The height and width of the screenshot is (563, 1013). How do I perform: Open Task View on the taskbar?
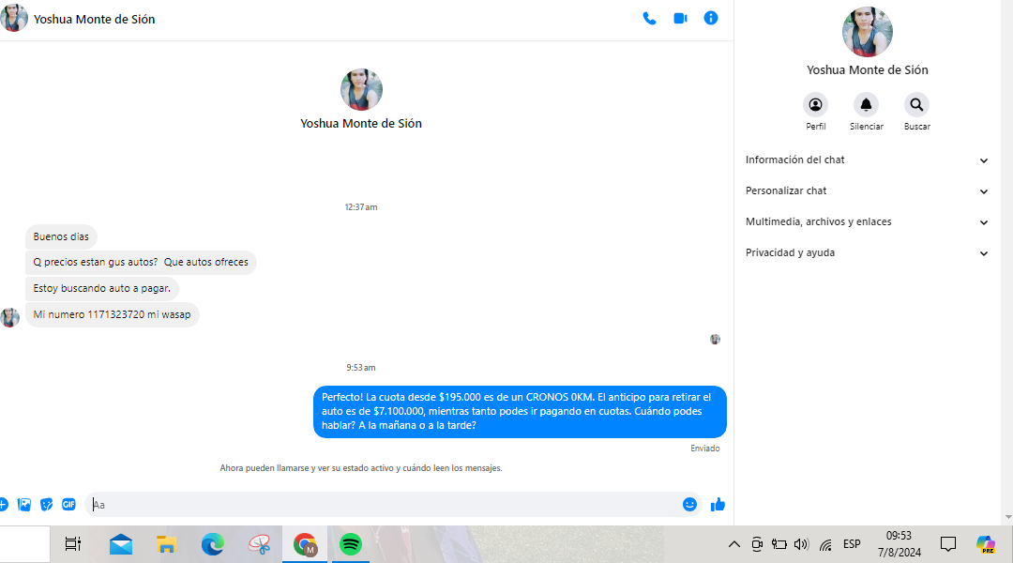point(73,544)
